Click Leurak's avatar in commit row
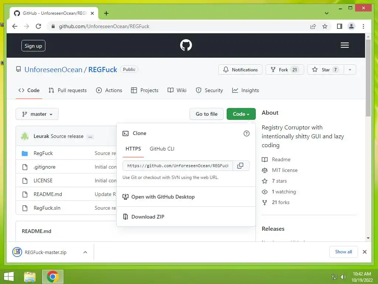The height and width of the screenshot is (284, 378). 25,136
